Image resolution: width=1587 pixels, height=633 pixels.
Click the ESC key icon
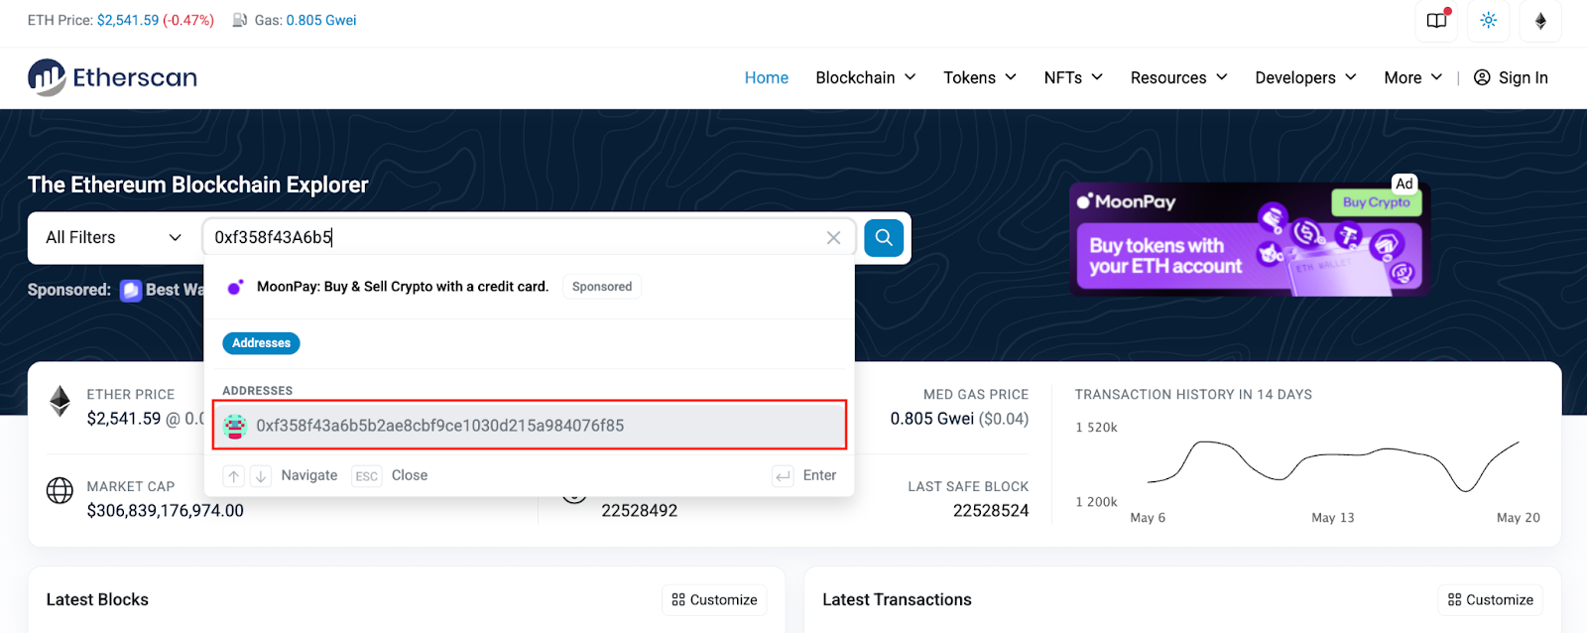pyautogui.click(x=367, y=476)
